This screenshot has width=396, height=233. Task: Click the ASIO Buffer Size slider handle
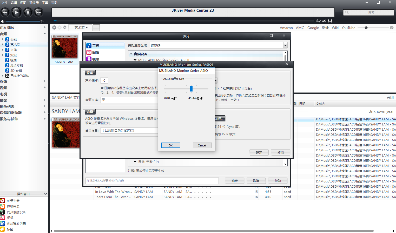coord(191,89)
